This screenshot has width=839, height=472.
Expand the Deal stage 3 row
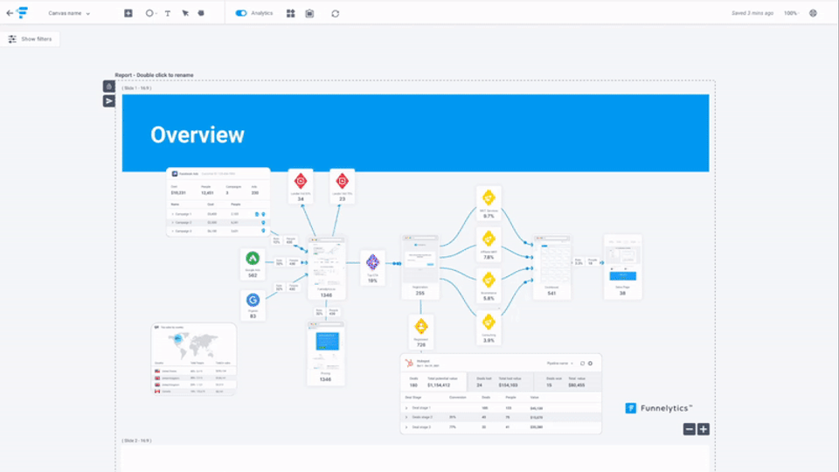click(406, 427)
